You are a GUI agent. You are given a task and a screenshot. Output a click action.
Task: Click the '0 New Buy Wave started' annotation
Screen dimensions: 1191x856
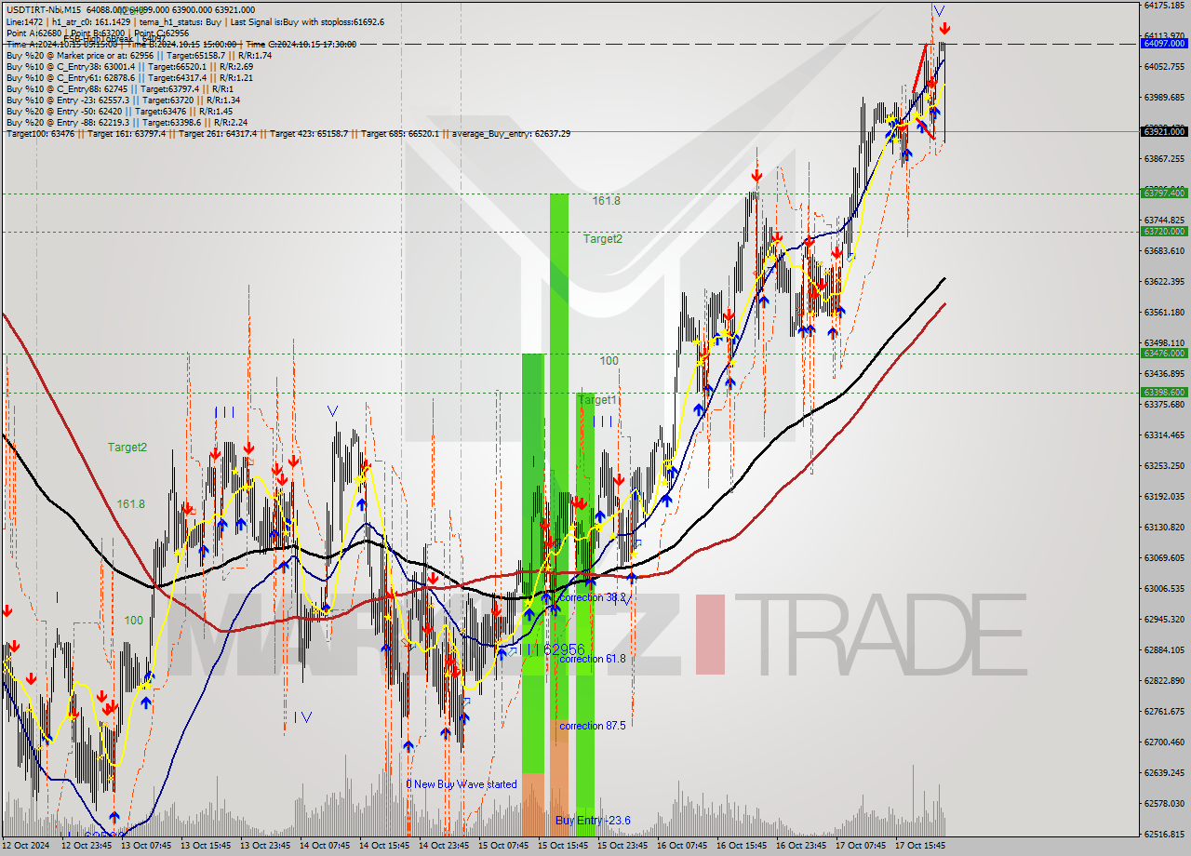(x=461, y=784)
